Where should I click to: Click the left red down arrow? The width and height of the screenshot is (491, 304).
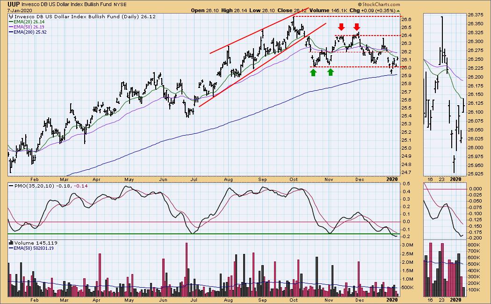click(x=342, y=27)
